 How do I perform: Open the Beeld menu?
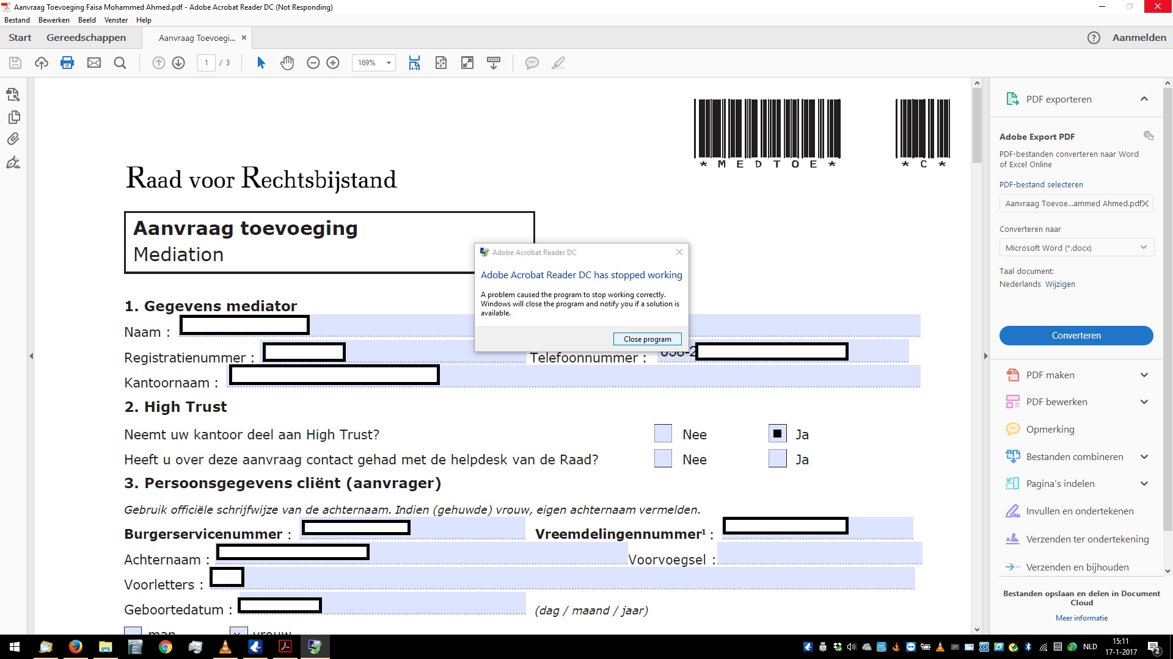(87, 20)
